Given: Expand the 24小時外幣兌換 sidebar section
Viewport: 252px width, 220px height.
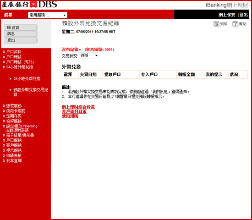Looking at the screenshot, I should point(20,67).
